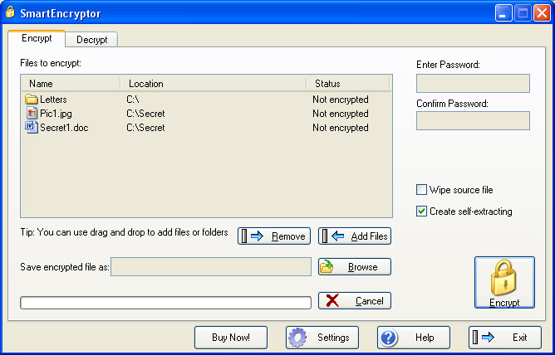Click C:\Secret location of Secret1.doc
Image resolution: width=555 pixels, height=355 pixels.
pyautogui.click(x=145, y=128)
